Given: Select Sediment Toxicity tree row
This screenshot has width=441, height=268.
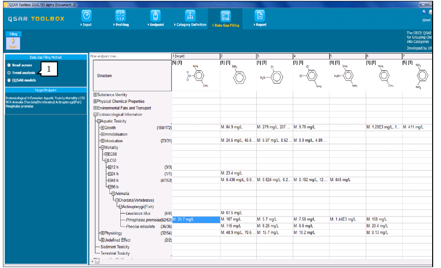Looking at the screenshot, I should [115, 247].
